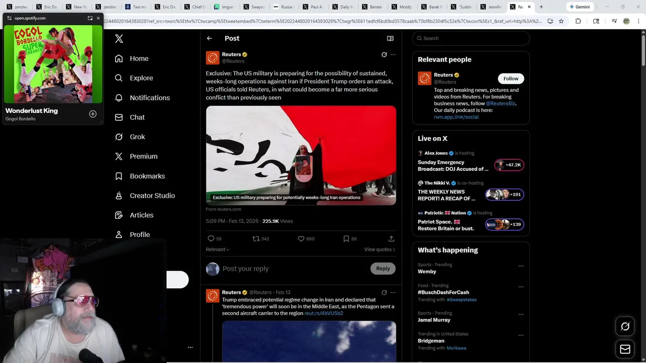Click more dots near sidebar bottom account
The width and height of the screenshot is (646, 363).
[190, 347]
